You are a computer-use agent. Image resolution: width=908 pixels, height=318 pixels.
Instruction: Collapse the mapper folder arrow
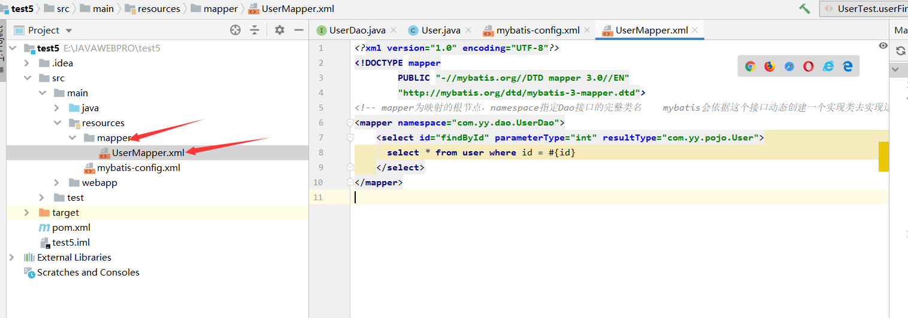pos(72,138)
